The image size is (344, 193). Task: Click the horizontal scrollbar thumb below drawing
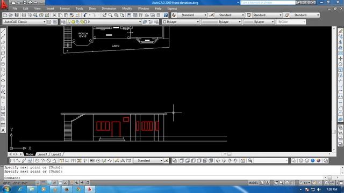pyautogui.click(x=230, y=154)
